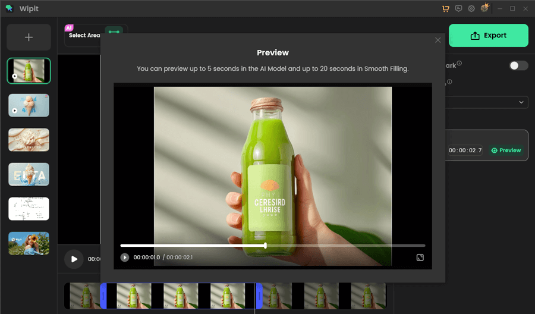Select the sunflower woman thumbnail
Viewport: 535px width, 314px height.
click(x=29, y=243)
